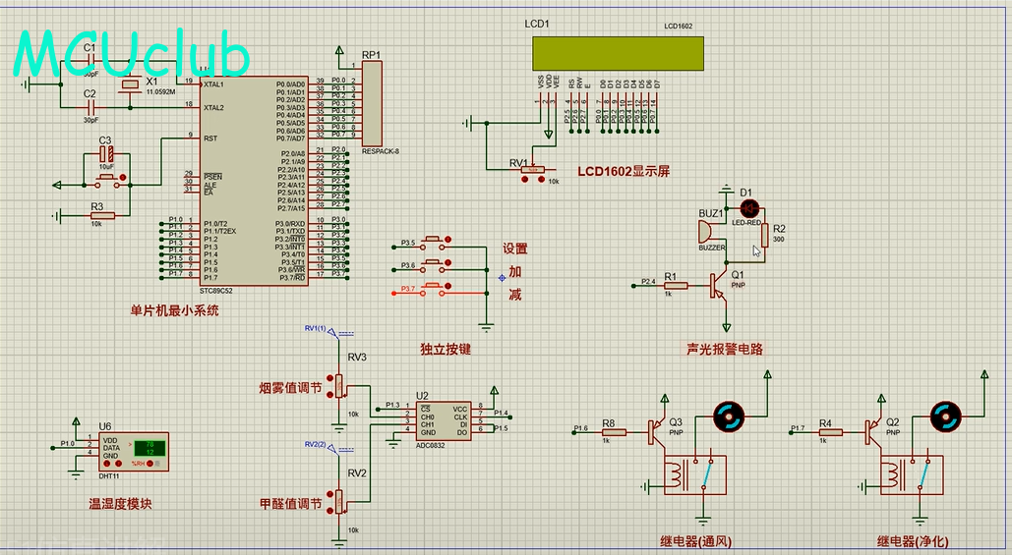
Task: Select the RP1 RESPACK-8 resistor pack
Action: click(x=372, y=103)
